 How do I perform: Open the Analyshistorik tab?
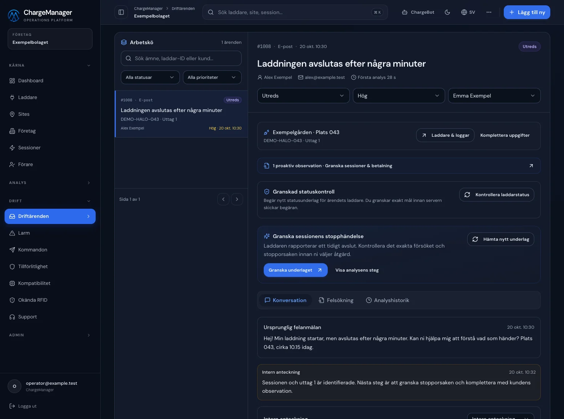click(x=388, y=300)
